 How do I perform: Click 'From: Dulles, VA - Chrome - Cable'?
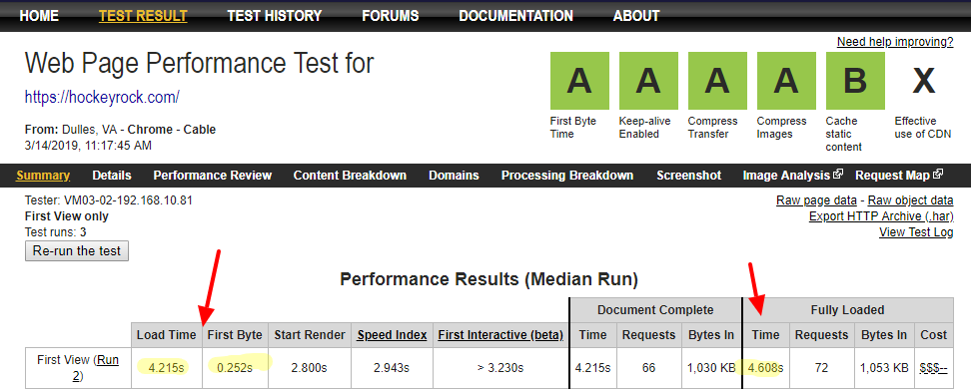coord(120,130)
